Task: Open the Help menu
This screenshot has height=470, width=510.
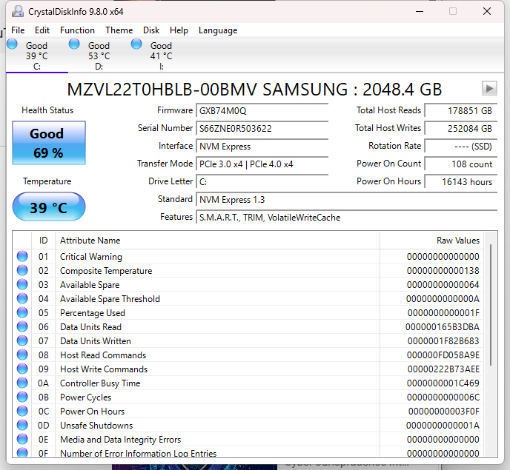Action: point(179,30)
